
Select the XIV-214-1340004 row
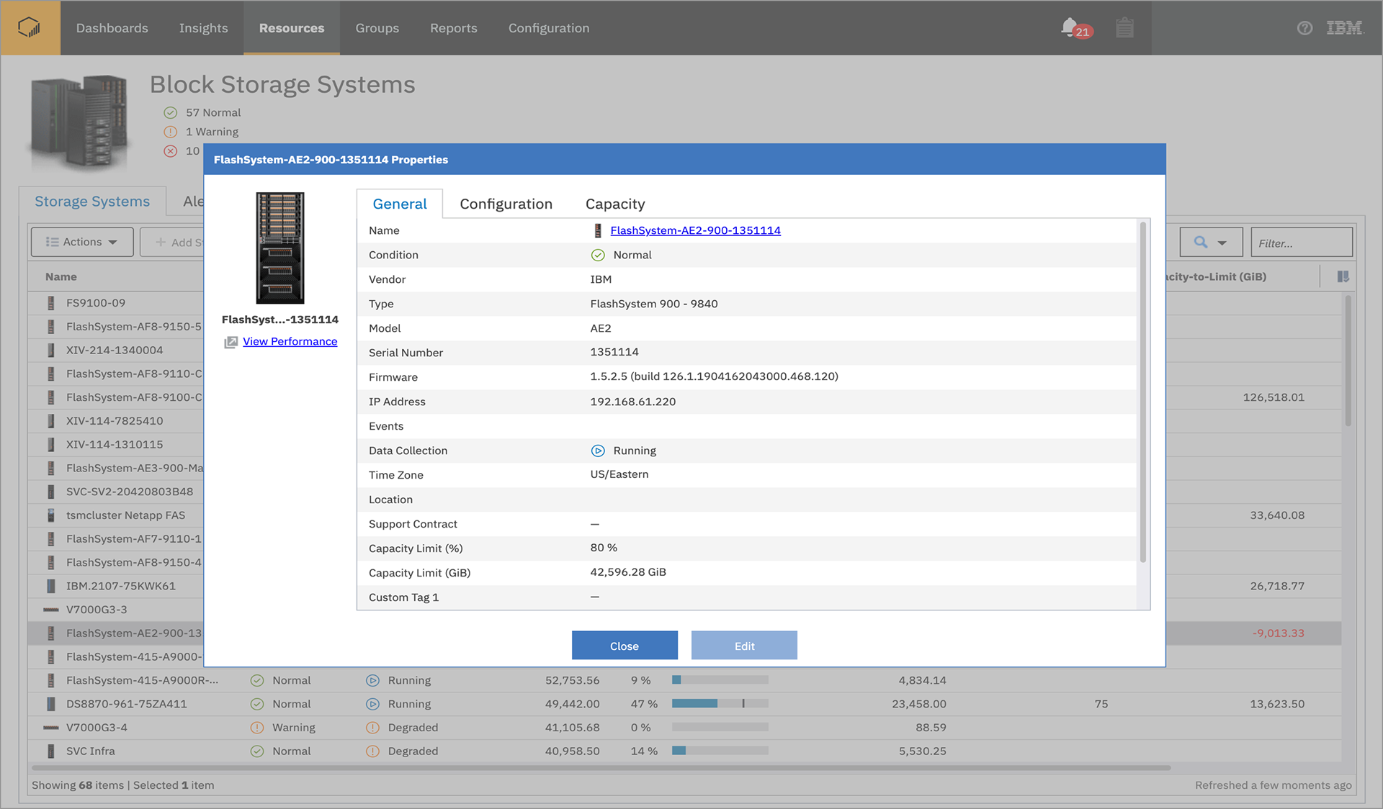pos(115,350)
